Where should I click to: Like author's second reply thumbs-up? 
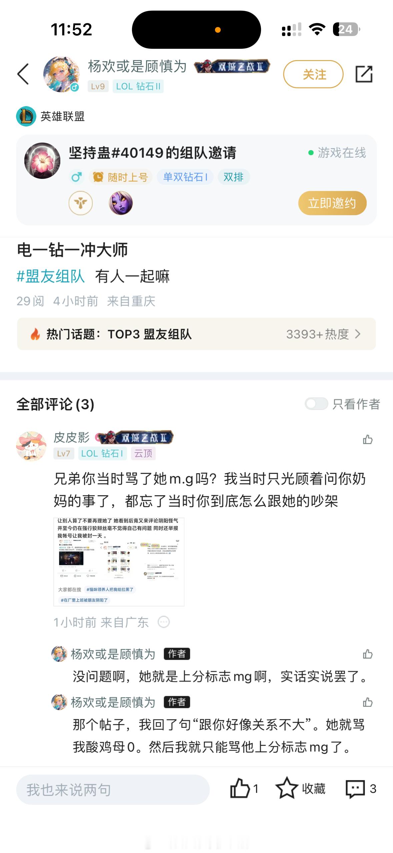[367, 702]
